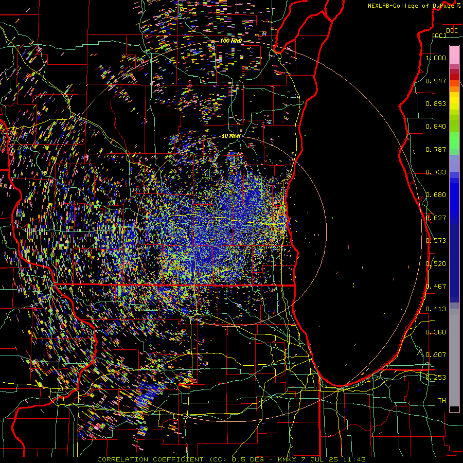463x463 pixels.
Task: Click the pink segment at the color bar top
Action: coord(454,55)
